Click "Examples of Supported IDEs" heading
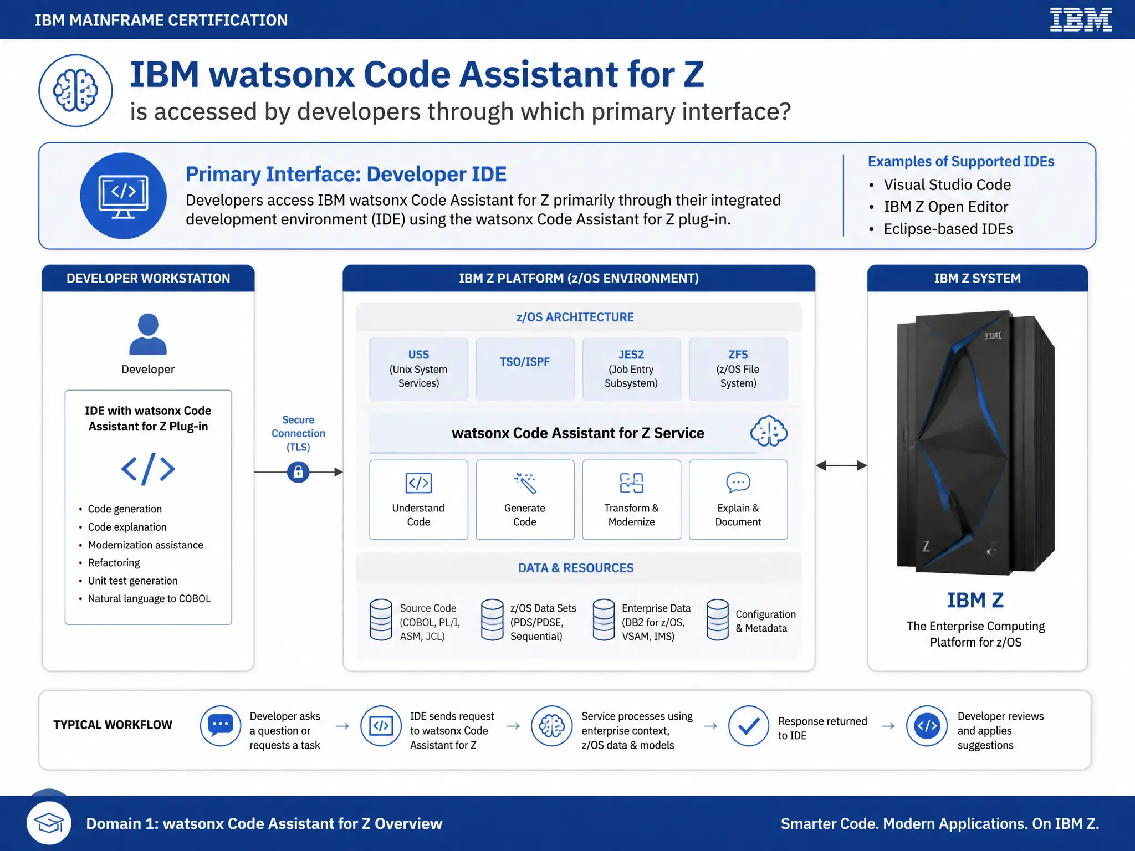Screen dimensions: 1135x851 pyautogui.click(x=961, y=161)
